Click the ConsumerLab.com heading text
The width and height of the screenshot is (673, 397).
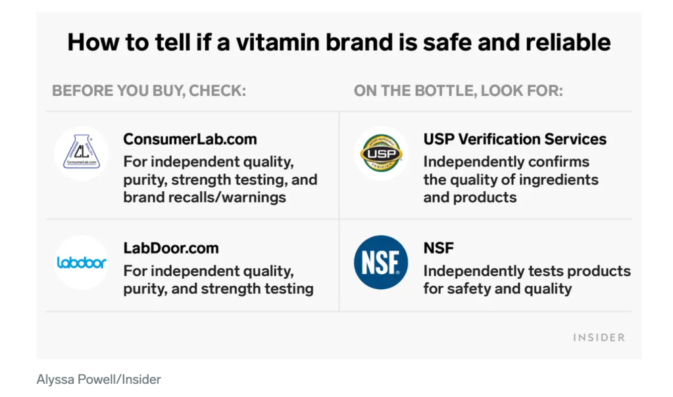pos(190,139)
